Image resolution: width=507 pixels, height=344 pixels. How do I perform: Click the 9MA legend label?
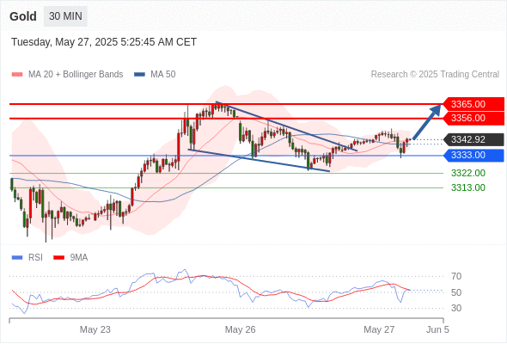pyautogui.click(x=79, y=258)
